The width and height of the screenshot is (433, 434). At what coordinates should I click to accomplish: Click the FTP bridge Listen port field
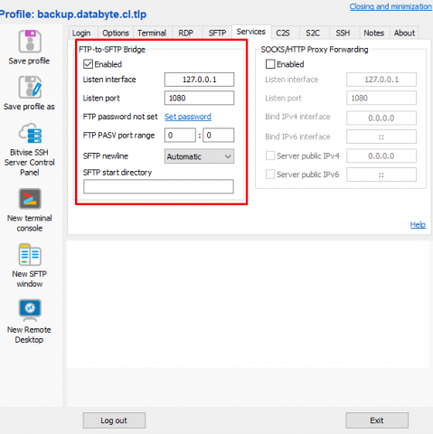pos(199,98)
